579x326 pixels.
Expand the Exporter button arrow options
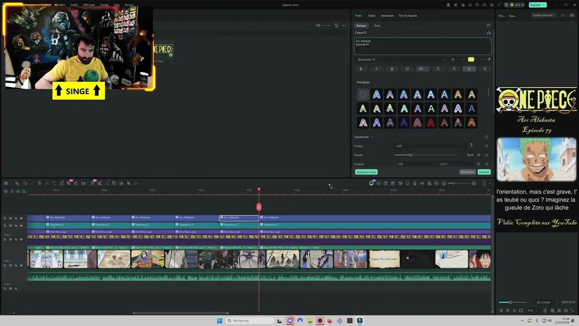(544, 5)
